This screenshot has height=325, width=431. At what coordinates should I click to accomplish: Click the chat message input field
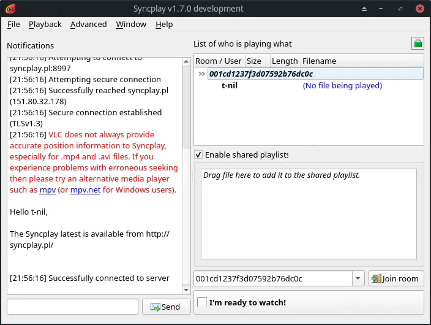click(x=73, y=307)
